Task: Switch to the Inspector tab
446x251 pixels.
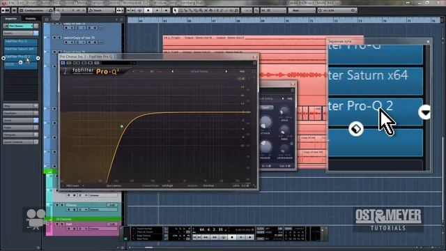Action: (11, 19)
